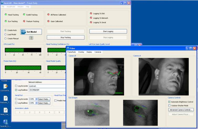Click annotation label button 4
This screenshot has width=198, height=129.
pyautogui.click(x=49, y=112)
